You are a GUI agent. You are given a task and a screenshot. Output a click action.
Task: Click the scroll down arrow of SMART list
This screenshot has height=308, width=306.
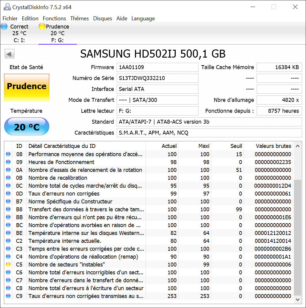coord(298,300)
